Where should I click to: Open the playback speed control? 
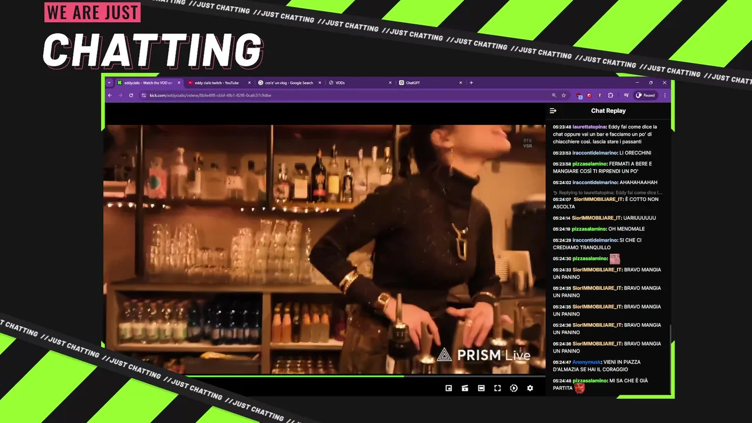pyautogui.click(x=513, y=388)
